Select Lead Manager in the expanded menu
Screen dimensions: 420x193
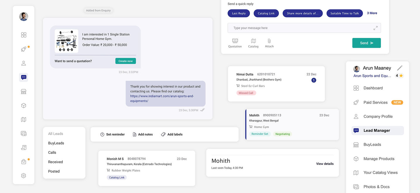pos(378,130)
